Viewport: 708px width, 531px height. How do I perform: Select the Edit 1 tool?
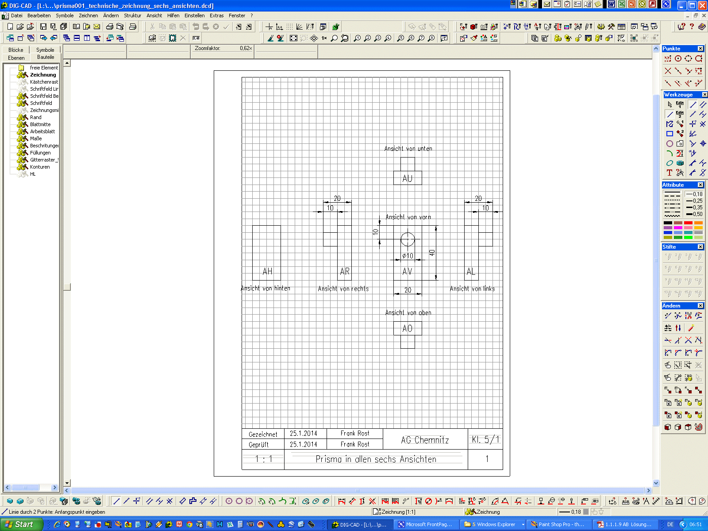680,104
